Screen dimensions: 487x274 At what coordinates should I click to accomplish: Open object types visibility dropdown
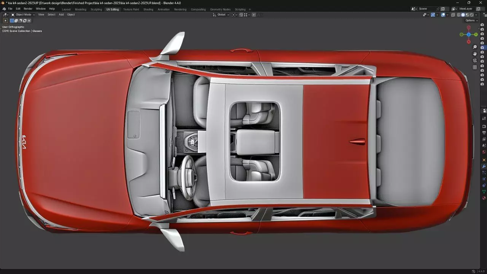[x=426, y=14]
